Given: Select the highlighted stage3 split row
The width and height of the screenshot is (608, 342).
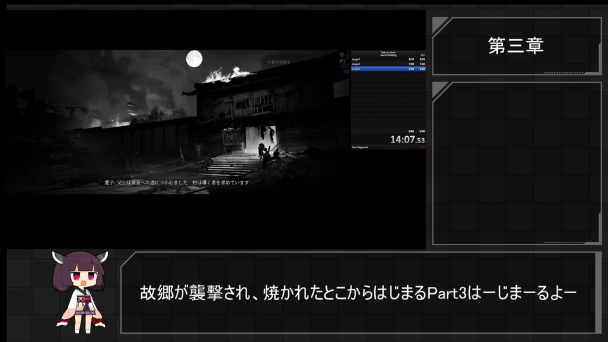Looking at the screenshot, I should click(388, 68).
